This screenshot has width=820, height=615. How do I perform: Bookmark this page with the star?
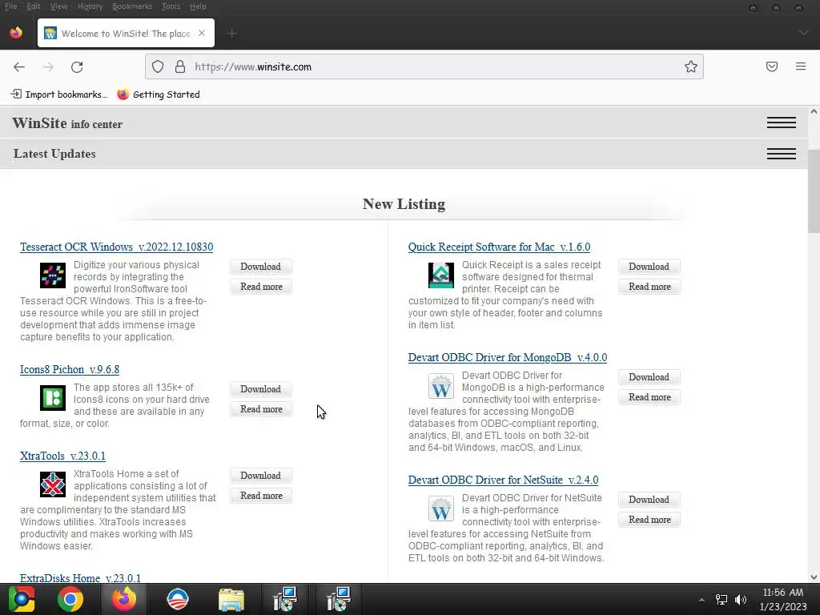coord(691,66)
